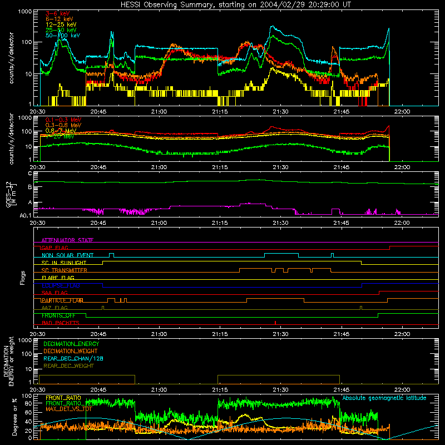
Task: Click the DECIMATION_ENERGY legend entry
Action: coord(71,344)
